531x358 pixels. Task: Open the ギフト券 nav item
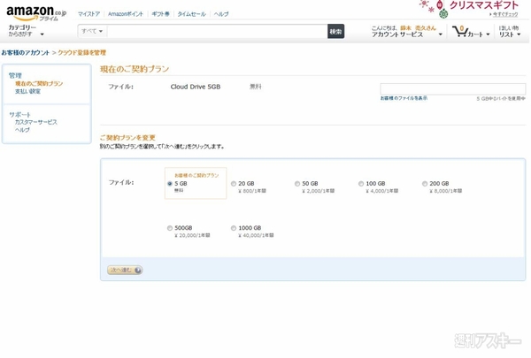point(160,14)
